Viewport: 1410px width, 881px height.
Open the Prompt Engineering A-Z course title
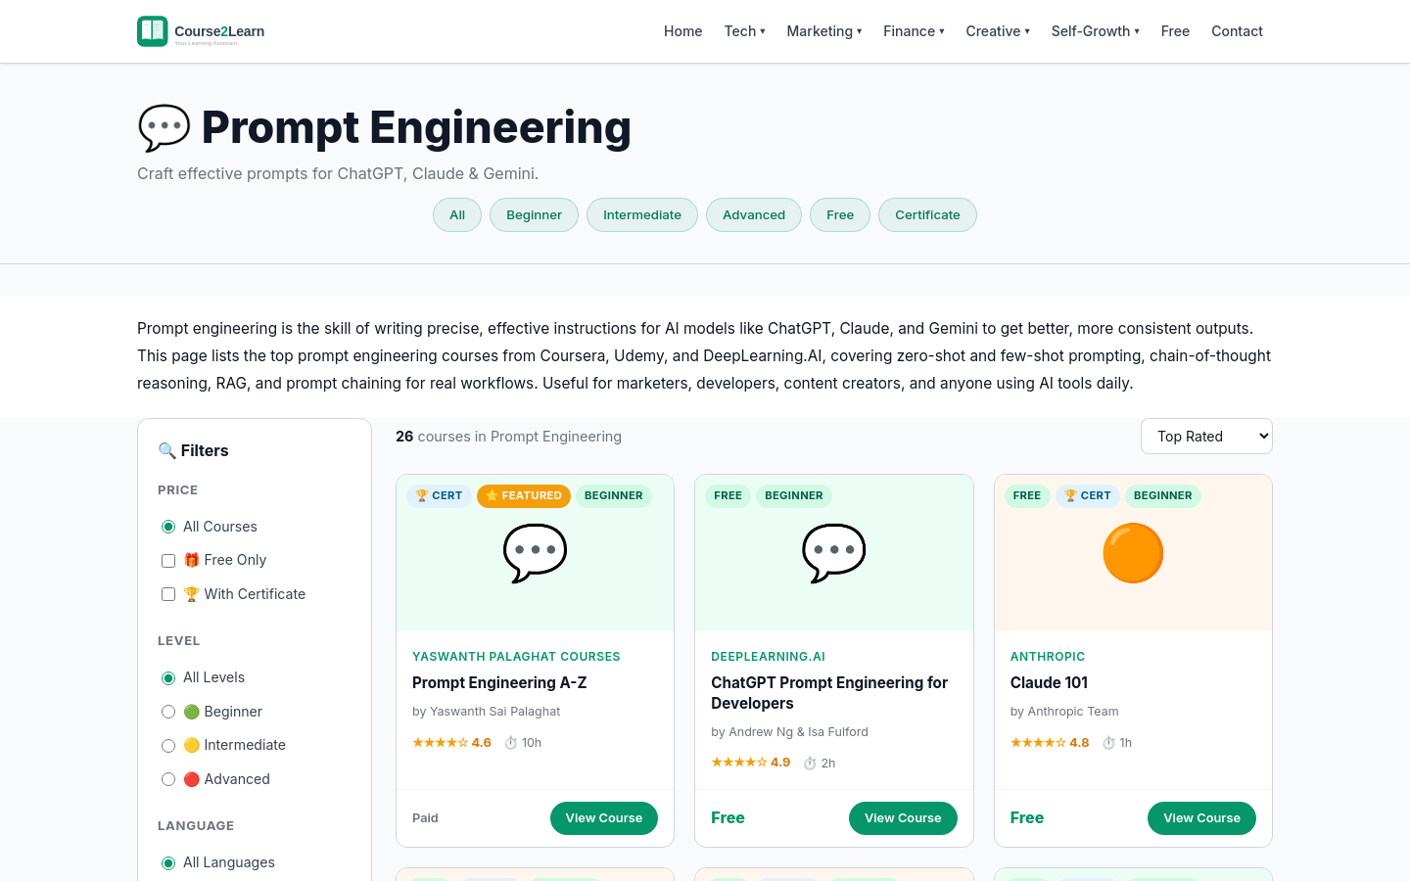(499, 683)
